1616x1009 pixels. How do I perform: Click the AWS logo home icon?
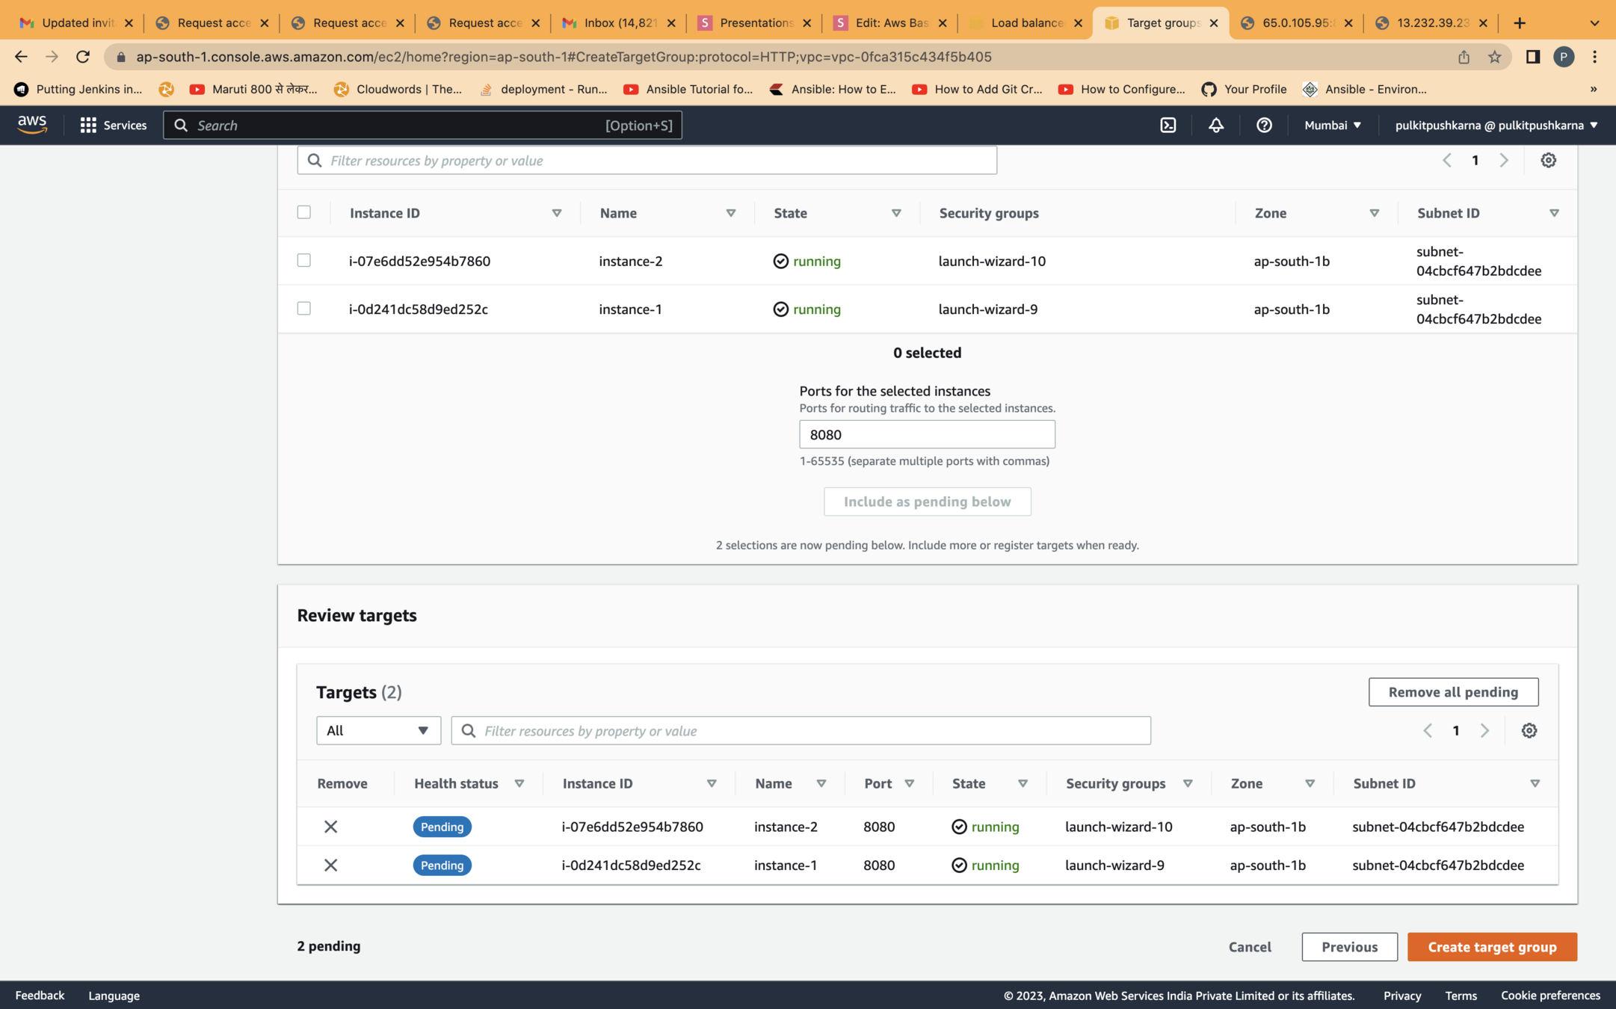point(32,125)
